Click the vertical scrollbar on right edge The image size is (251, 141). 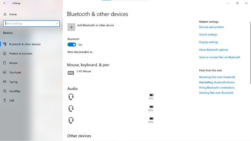pos(250,53)
